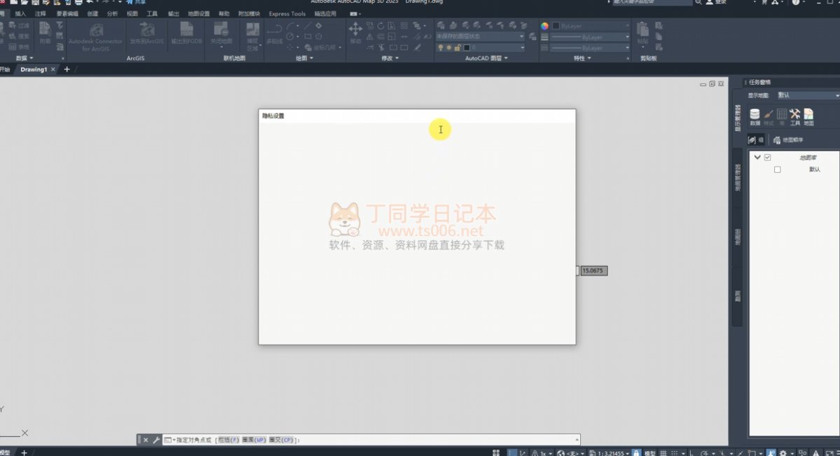Click the Paste (粘贴) clipboard icon
840x456 pixels.
[x=642, y=31]
